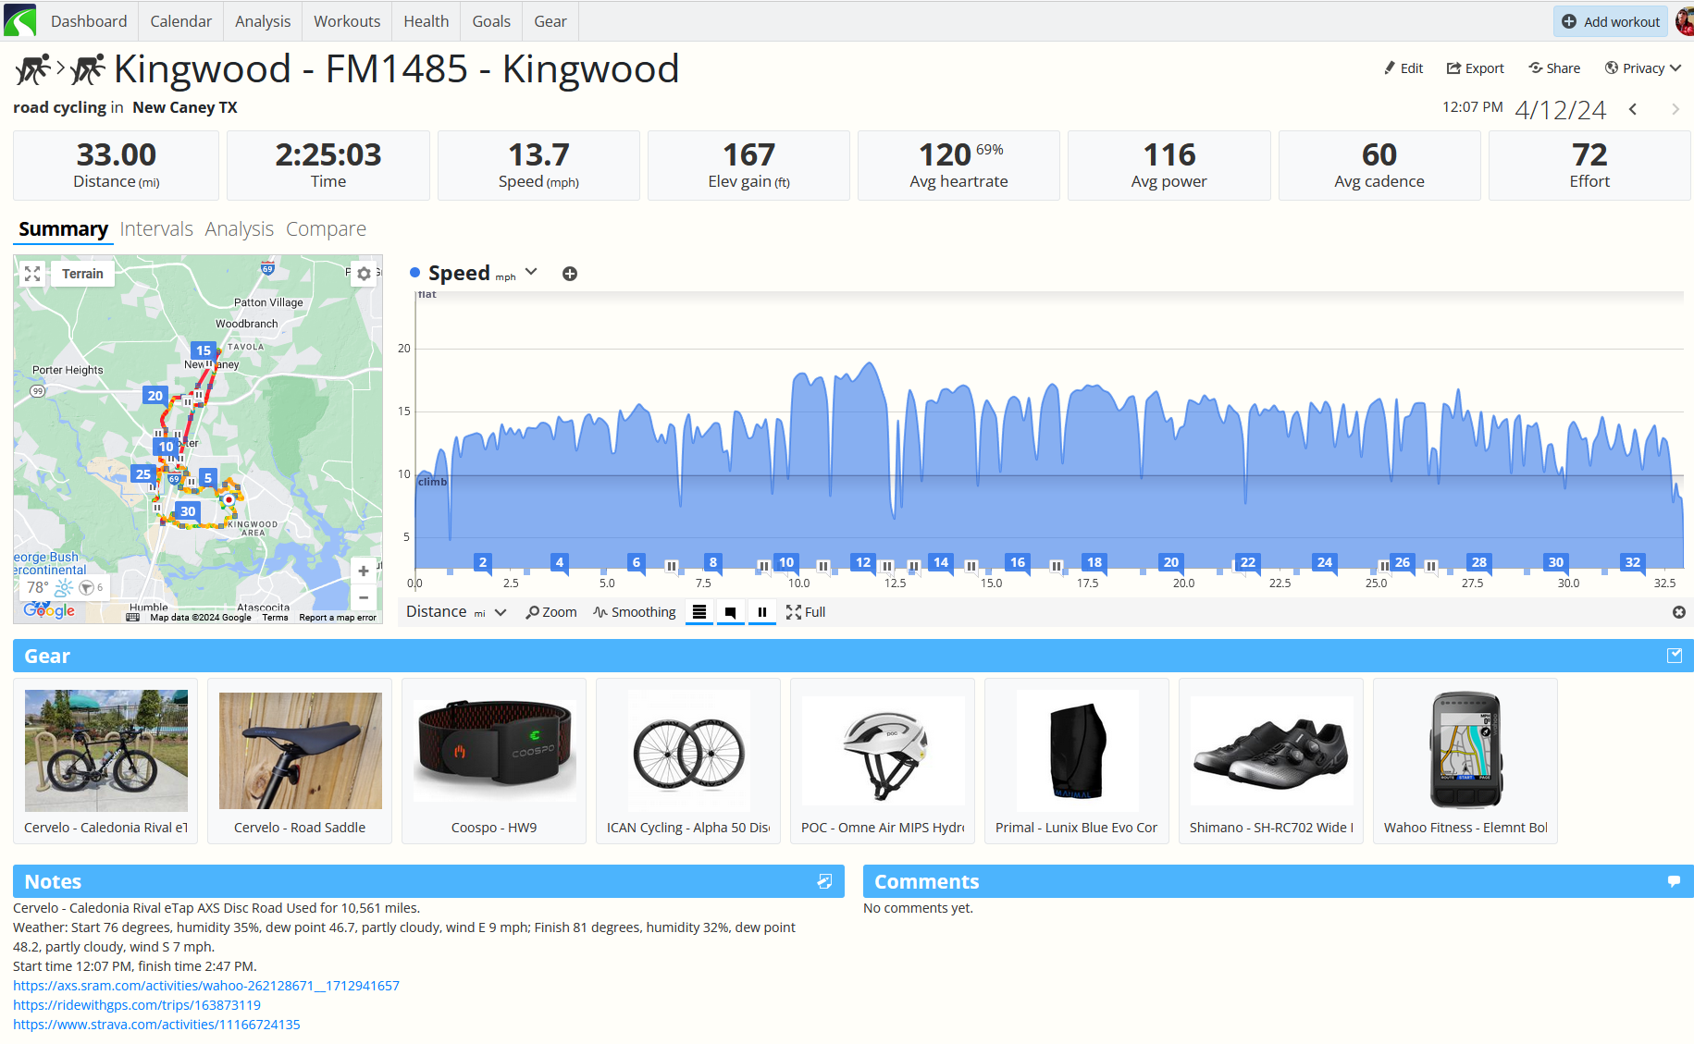The image size is (1694, 1044).
Task: Open the Gear menu in navbar
Action: pyautogui.click(x=550, y=21)
